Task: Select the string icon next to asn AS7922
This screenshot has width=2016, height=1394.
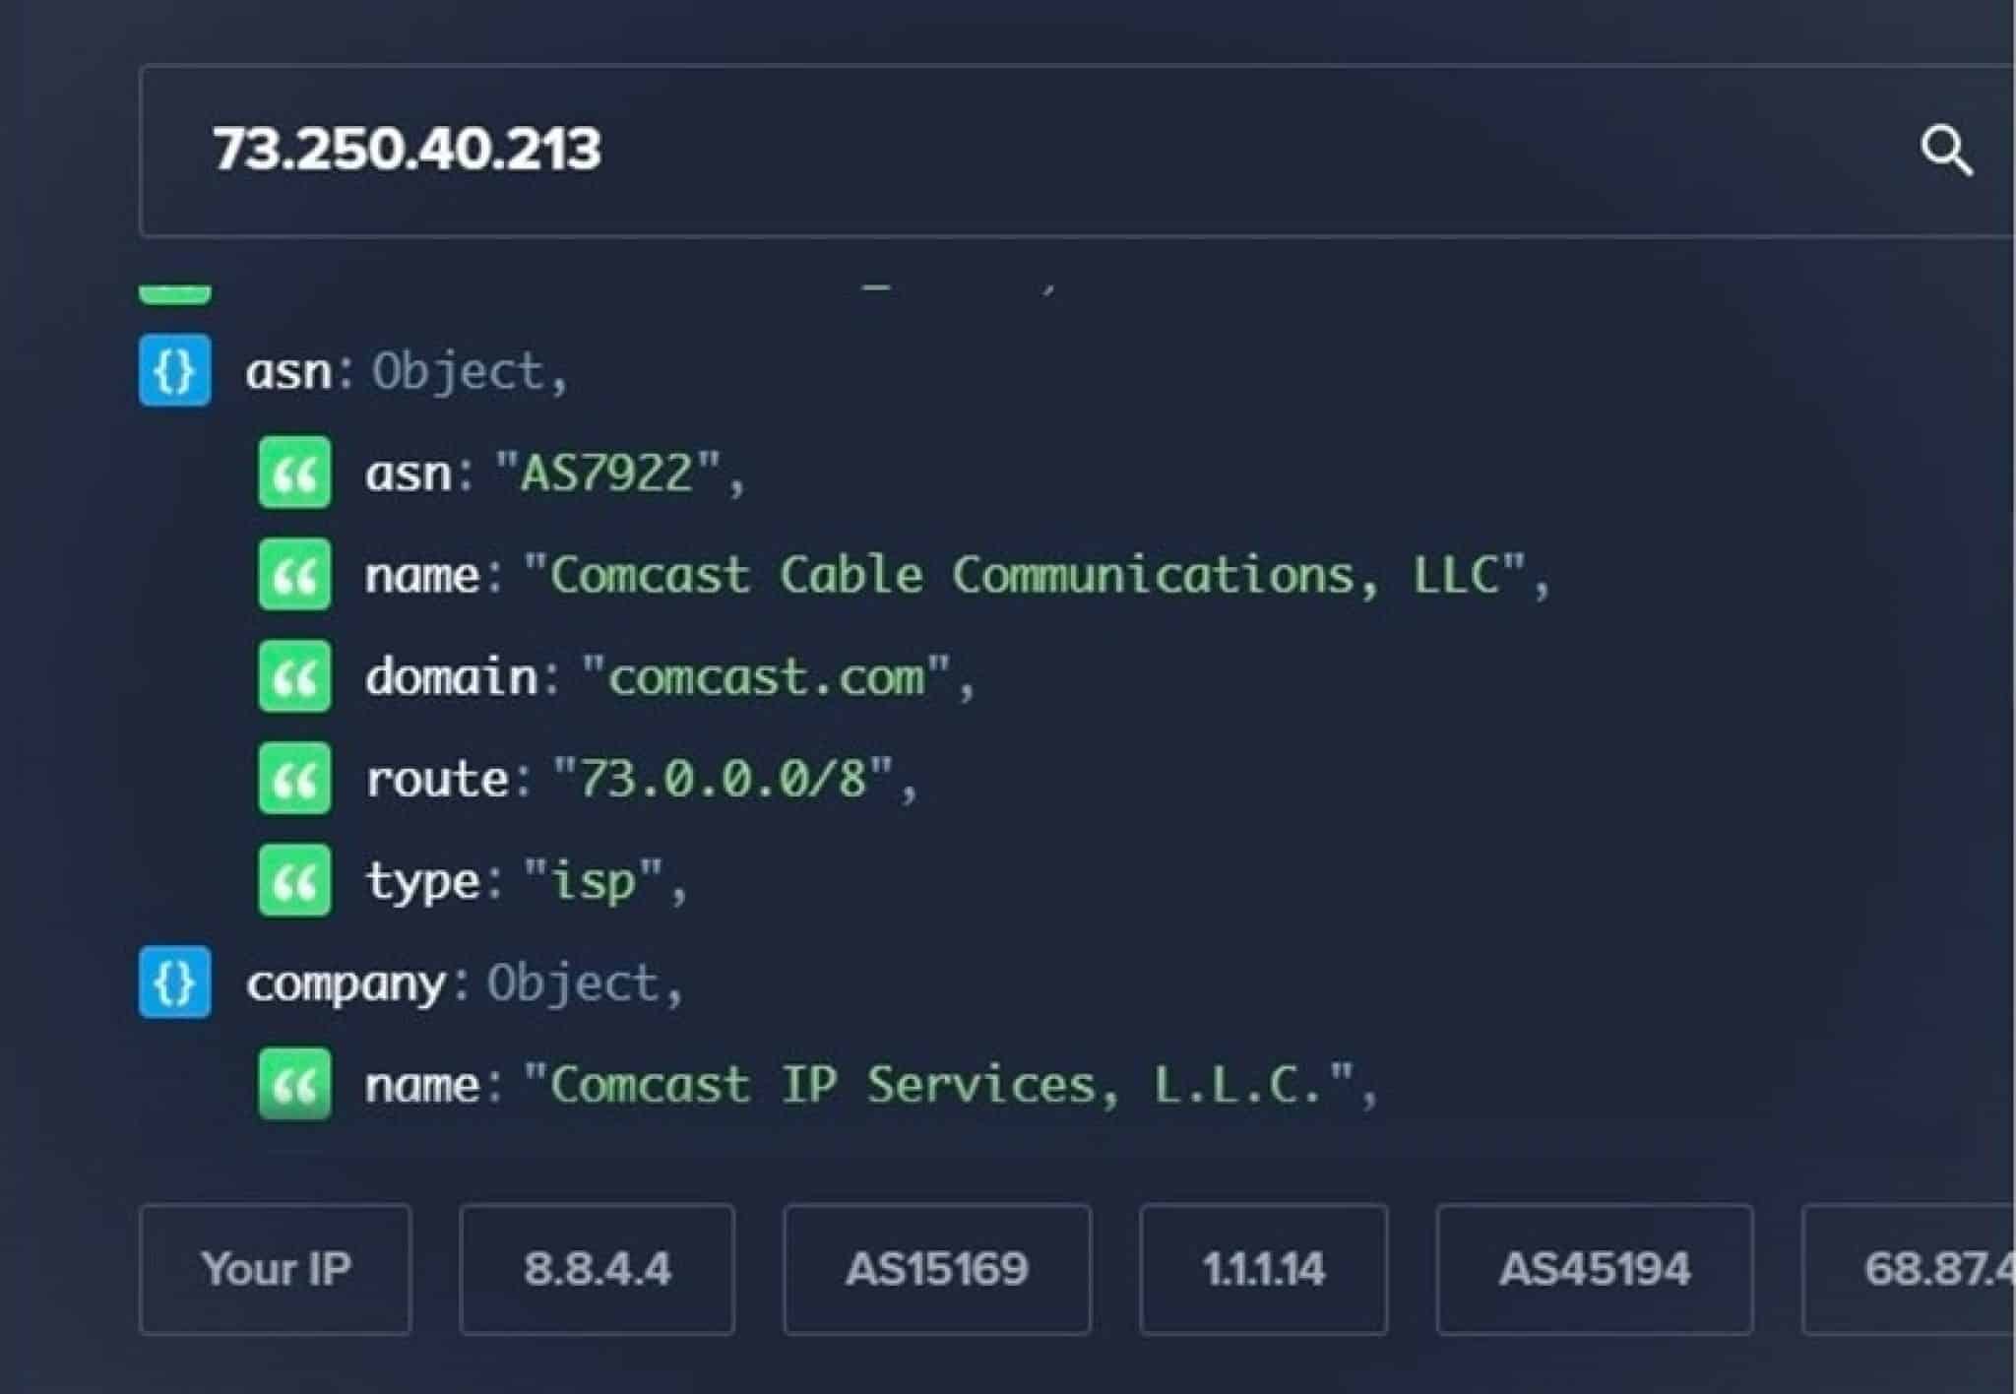Action: [x=292, y=473]
